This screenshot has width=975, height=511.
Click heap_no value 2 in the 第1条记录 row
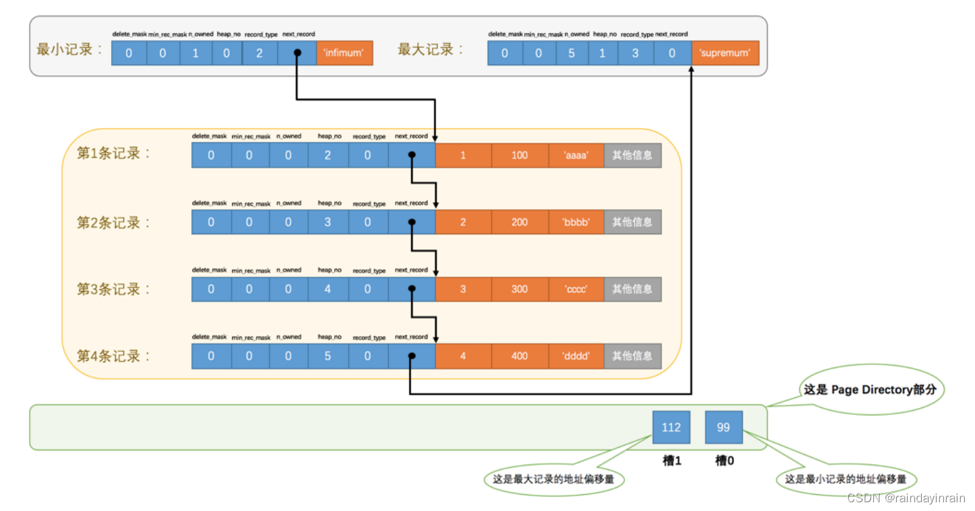pyautogui.click(x=328, y=155)
